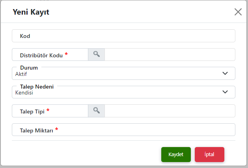
Task: Click the red asterisk next to Distribütör Kodu
Action: coord(66,54)
